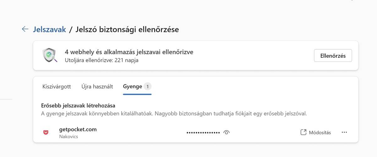Click the masked password dots
The height and width of the screenshot is (157, 377).
click(203, 133)
